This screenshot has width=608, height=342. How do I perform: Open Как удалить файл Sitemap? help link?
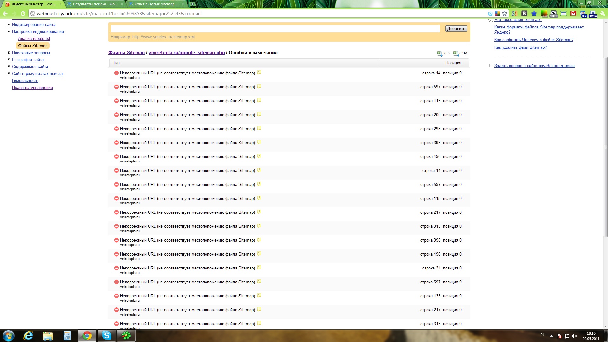[x=520, y=47]
